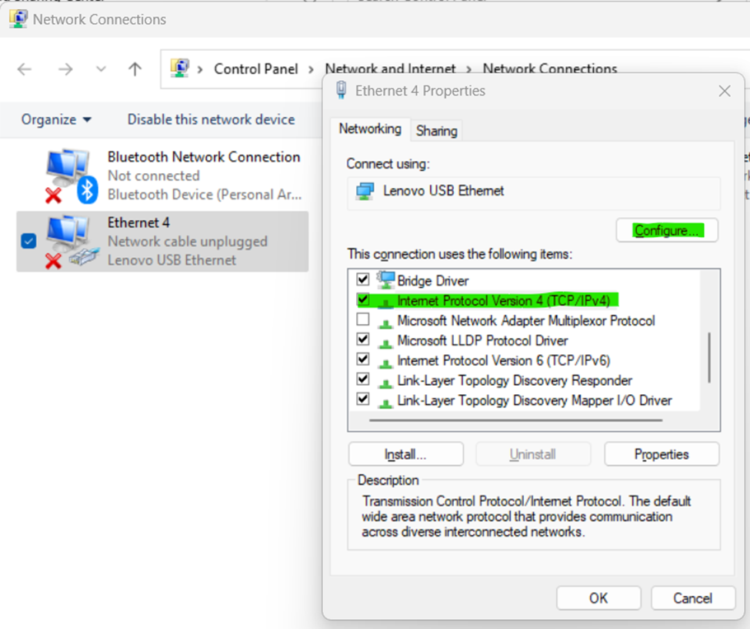750x629 pixels.
Task: Click the Lenovo USB Ethernet adapter icon
Action: click(363, 190)
